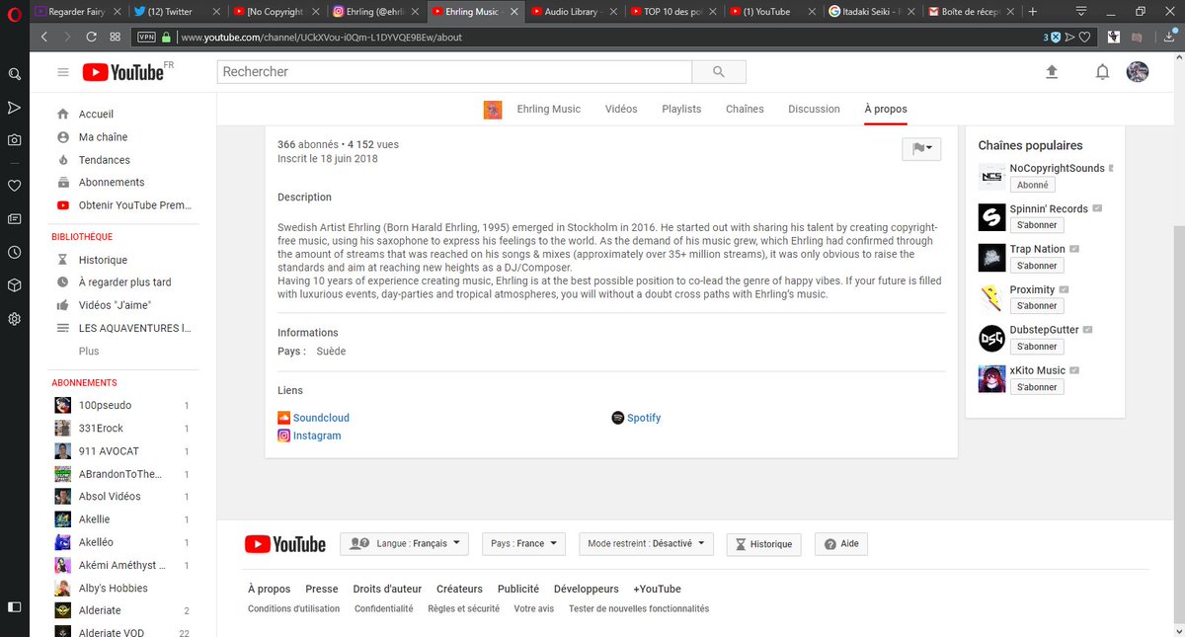Click the Opera sidebar search icon

(14, 74)
